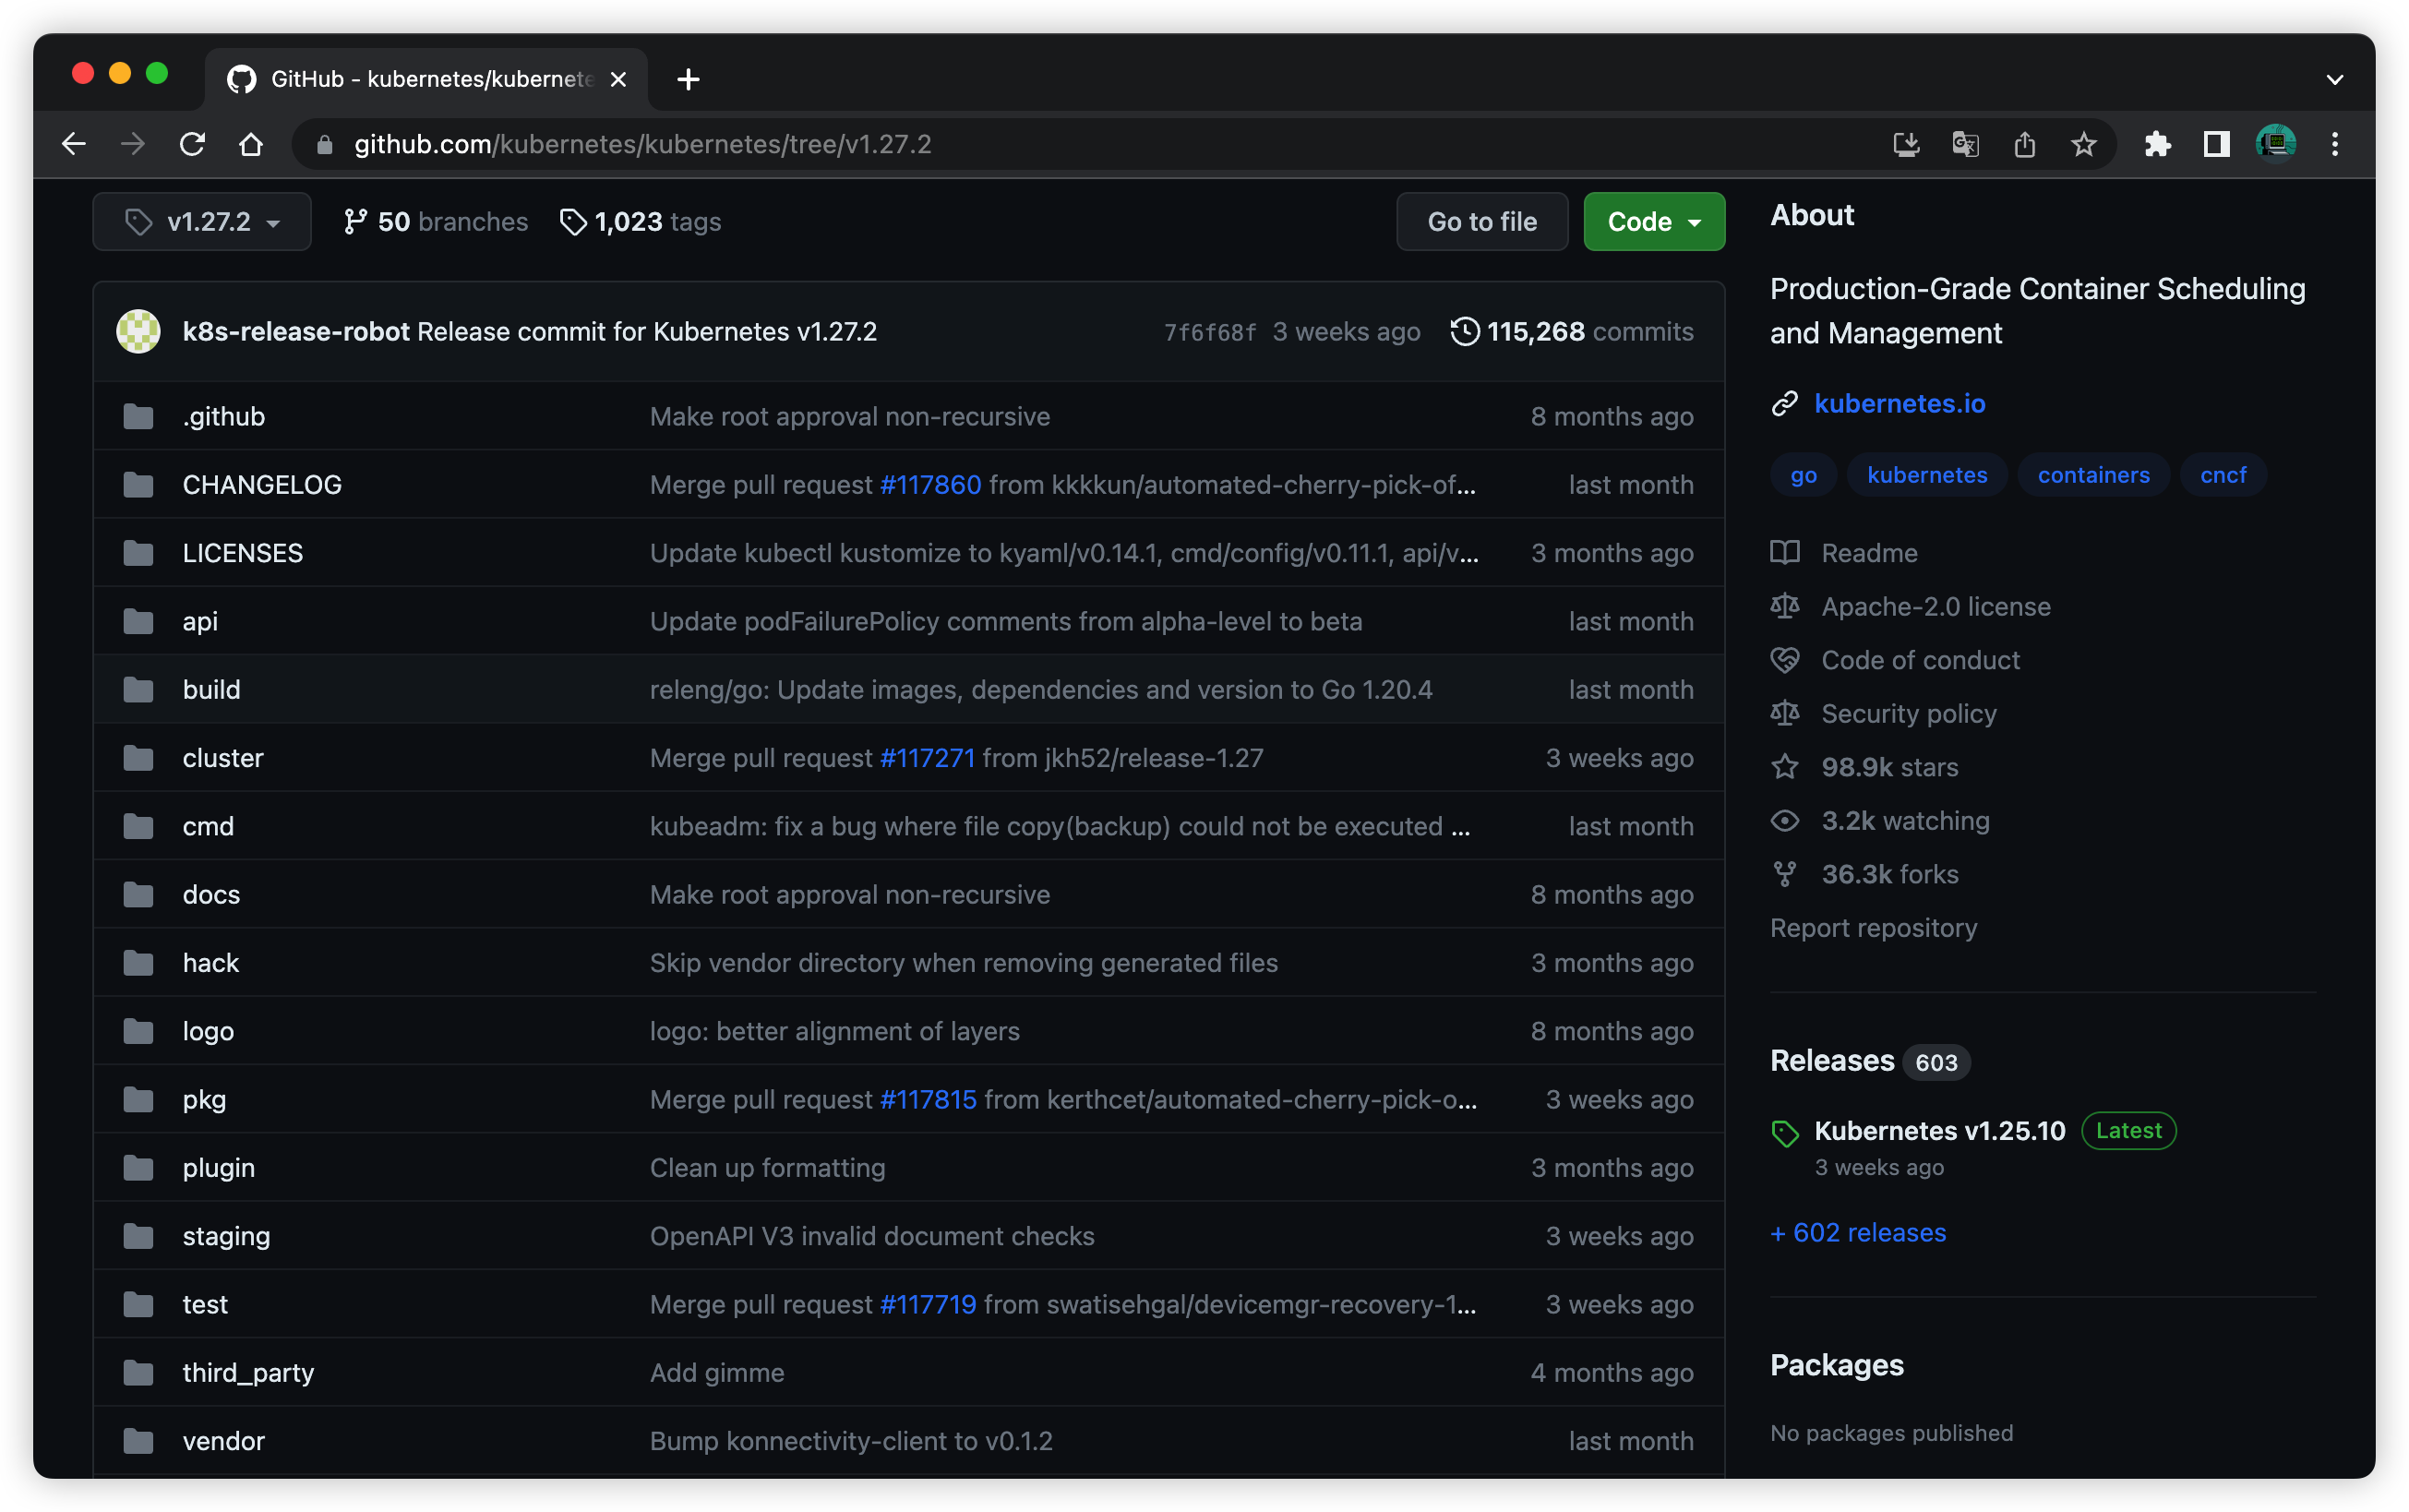Open the k8s-release-robot author link
2409x1512 pixels.
coord(296,331)
